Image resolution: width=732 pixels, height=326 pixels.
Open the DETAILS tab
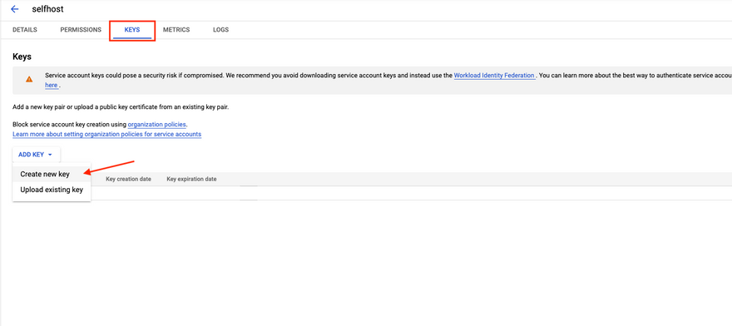coord(25,29)
